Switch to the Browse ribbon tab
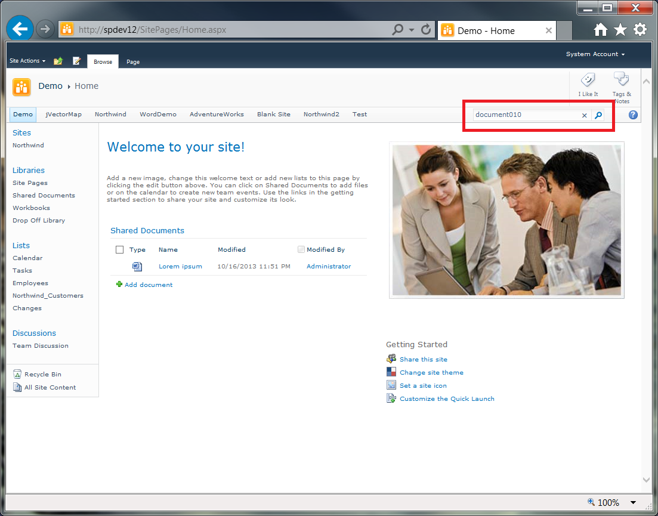 [103, 61]
